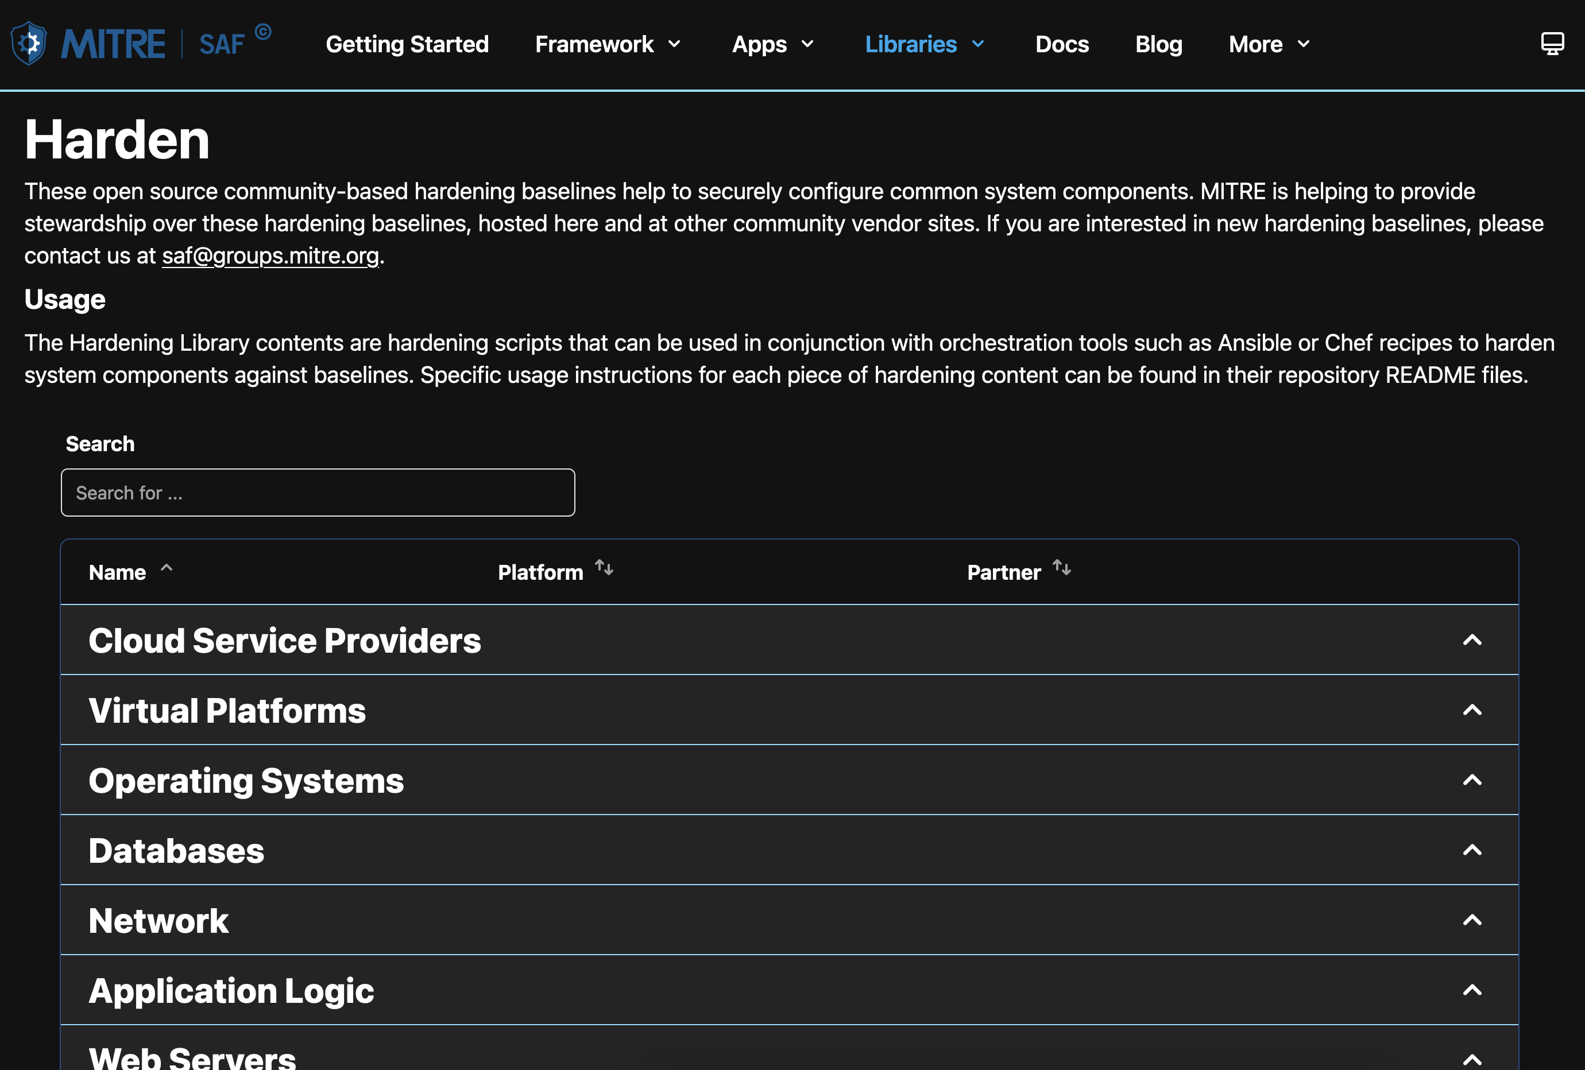Click the saf@groups.mitre.org email link
The image size is (1585, 1070).
click(270, 255)
